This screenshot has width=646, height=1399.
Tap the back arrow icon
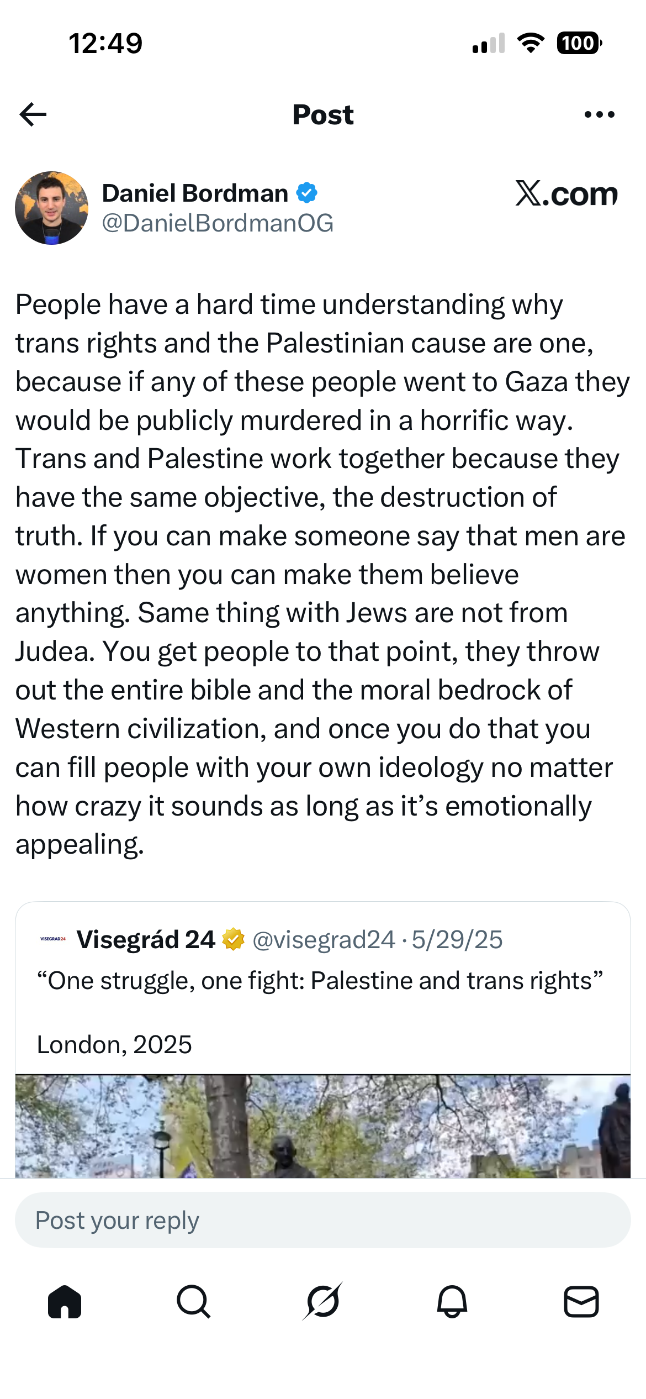33,114
